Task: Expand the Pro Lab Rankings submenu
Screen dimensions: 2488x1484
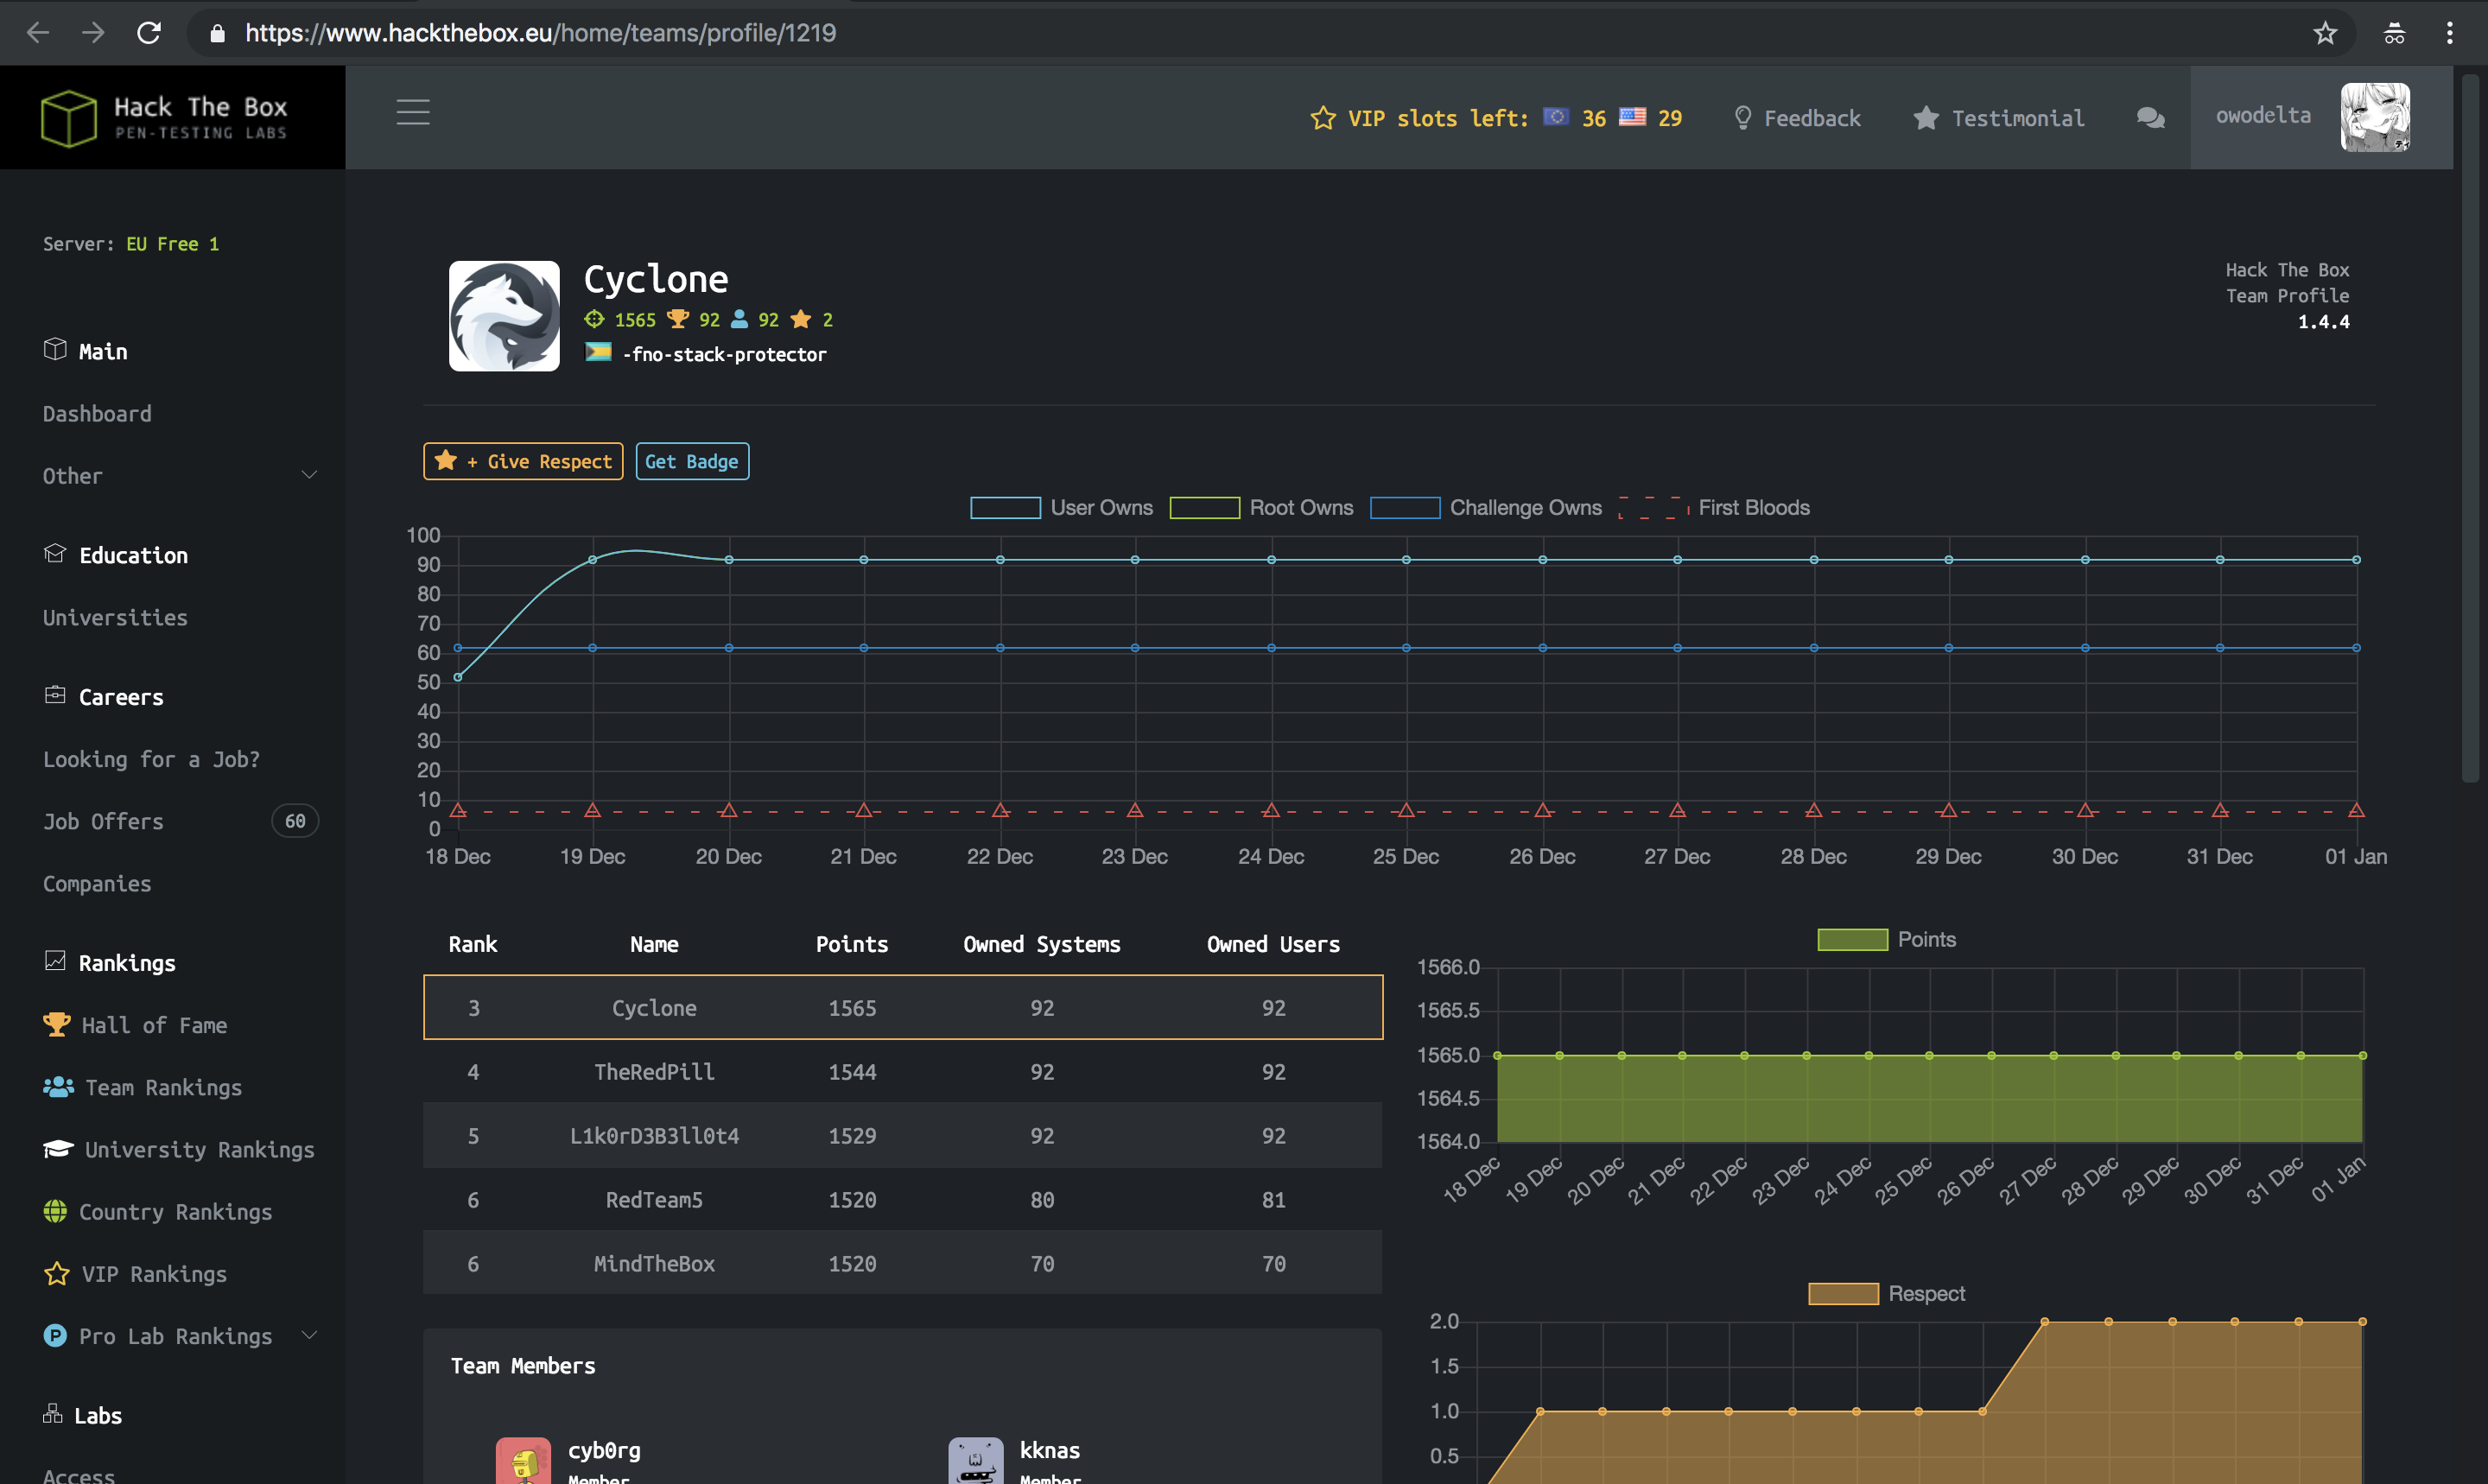Action: coord(309,1335)
